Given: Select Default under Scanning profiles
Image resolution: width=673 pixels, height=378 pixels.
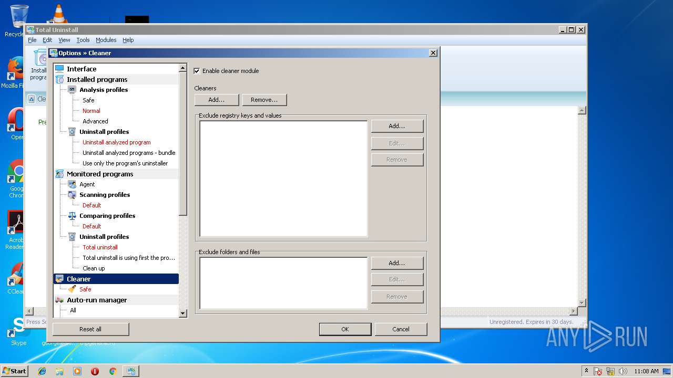Looking at the screenshot, I should pos(91,205).
